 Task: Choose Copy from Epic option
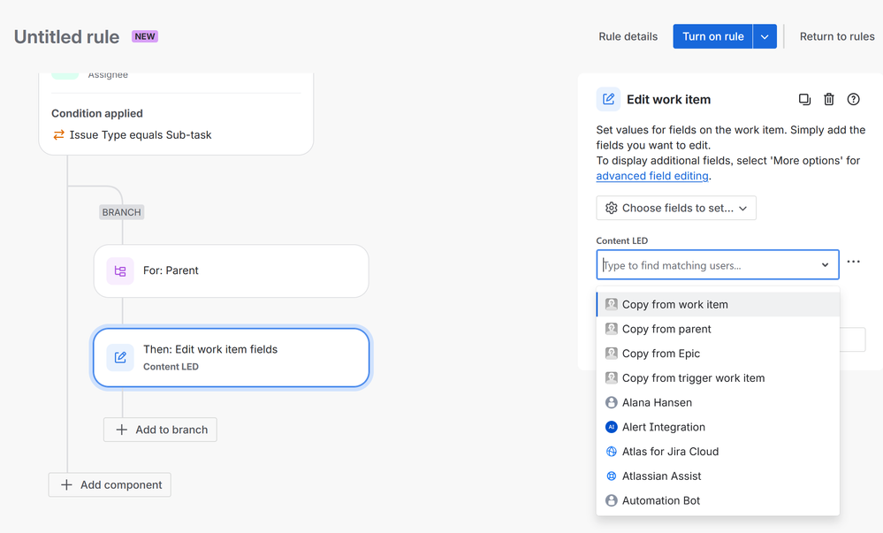[718, 354]
